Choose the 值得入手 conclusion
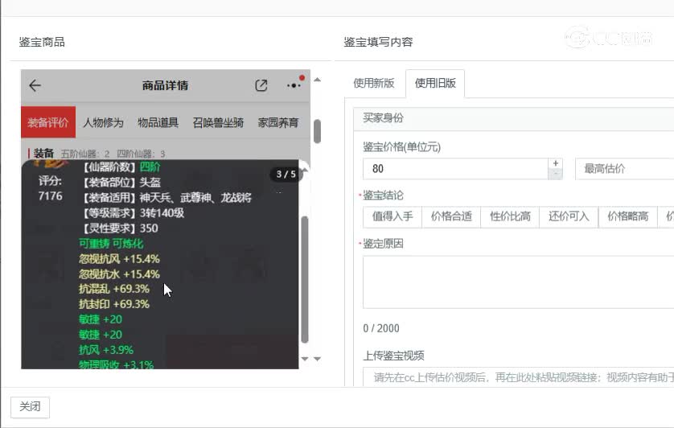This screenshot has height=428, width=674. point(392,216)
